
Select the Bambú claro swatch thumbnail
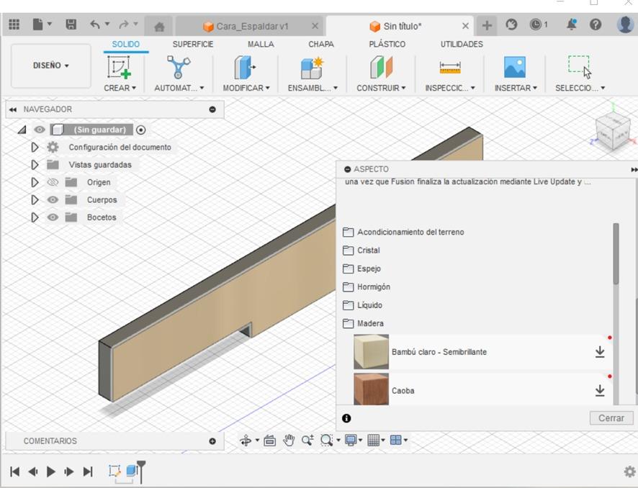tap(371, 352)
